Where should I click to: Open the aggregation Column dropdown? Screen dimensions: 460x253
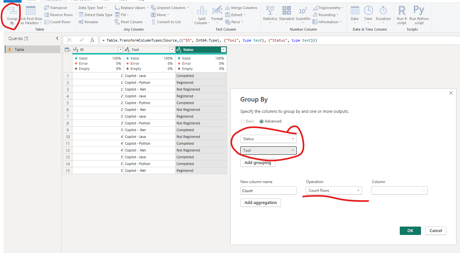click(x=399, y=190)
